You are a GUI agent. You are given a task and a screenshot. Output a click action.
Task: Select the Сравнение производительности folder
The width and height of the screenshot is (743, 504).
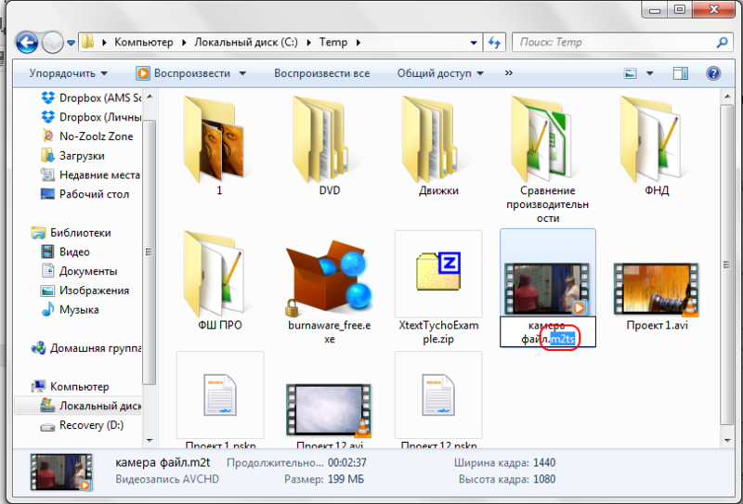pyautogui.click(x=547, y=159)
